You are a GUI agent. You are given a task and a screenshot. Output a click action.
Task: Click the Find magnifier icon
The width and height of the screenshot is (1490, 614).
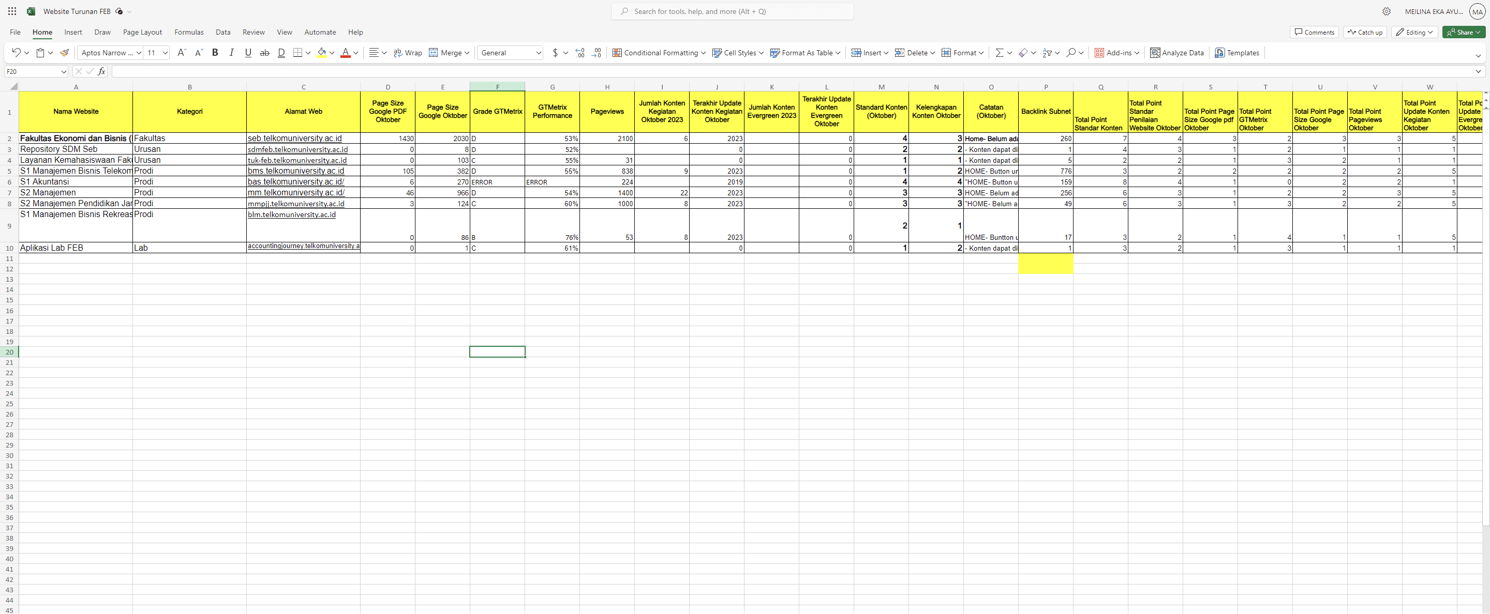tap(1070, 53)
